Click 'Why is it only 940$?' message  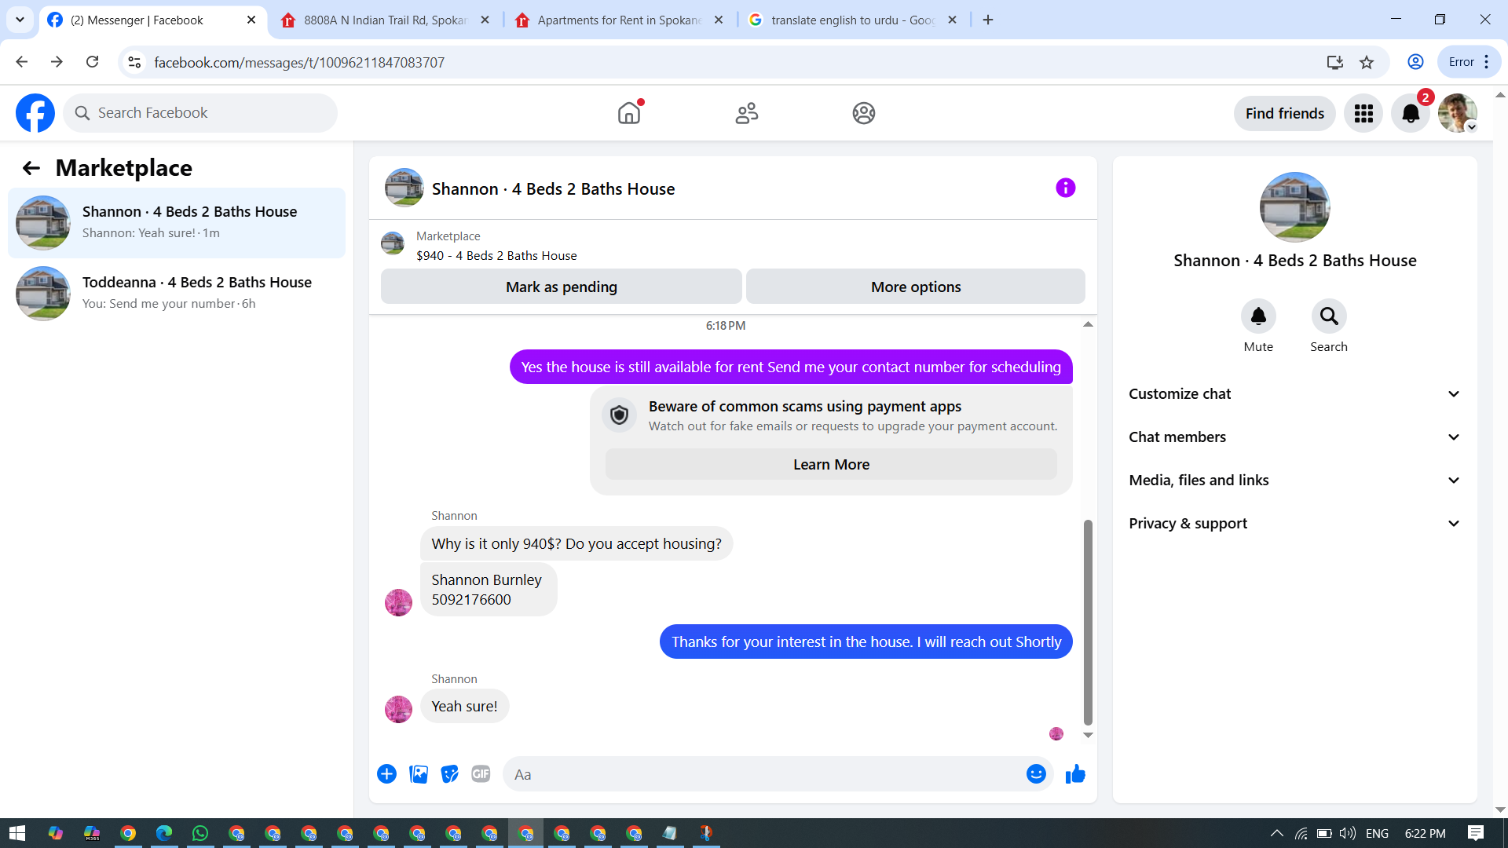coord(576,543)
